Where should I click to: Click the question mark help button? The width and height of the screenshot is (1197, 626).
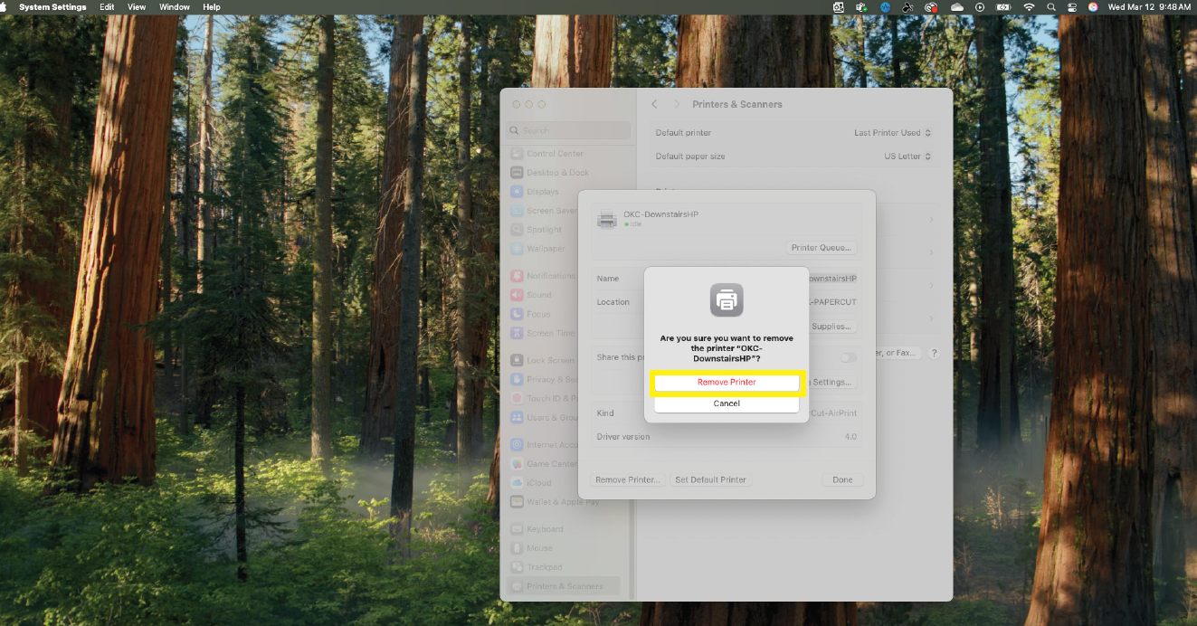click(934, 353)
